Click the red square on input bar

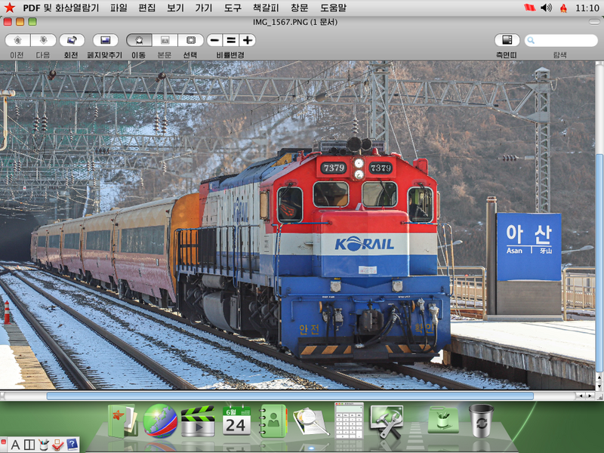point(3,440)
